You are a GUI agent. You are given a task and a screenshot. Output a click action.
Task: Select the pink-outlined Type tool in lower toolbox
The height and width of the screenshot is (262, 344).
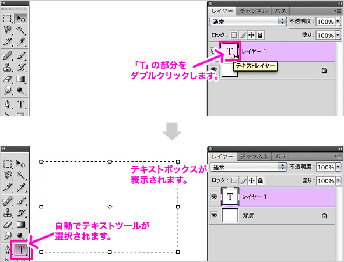pyautogui.click(x=21, y=250)
